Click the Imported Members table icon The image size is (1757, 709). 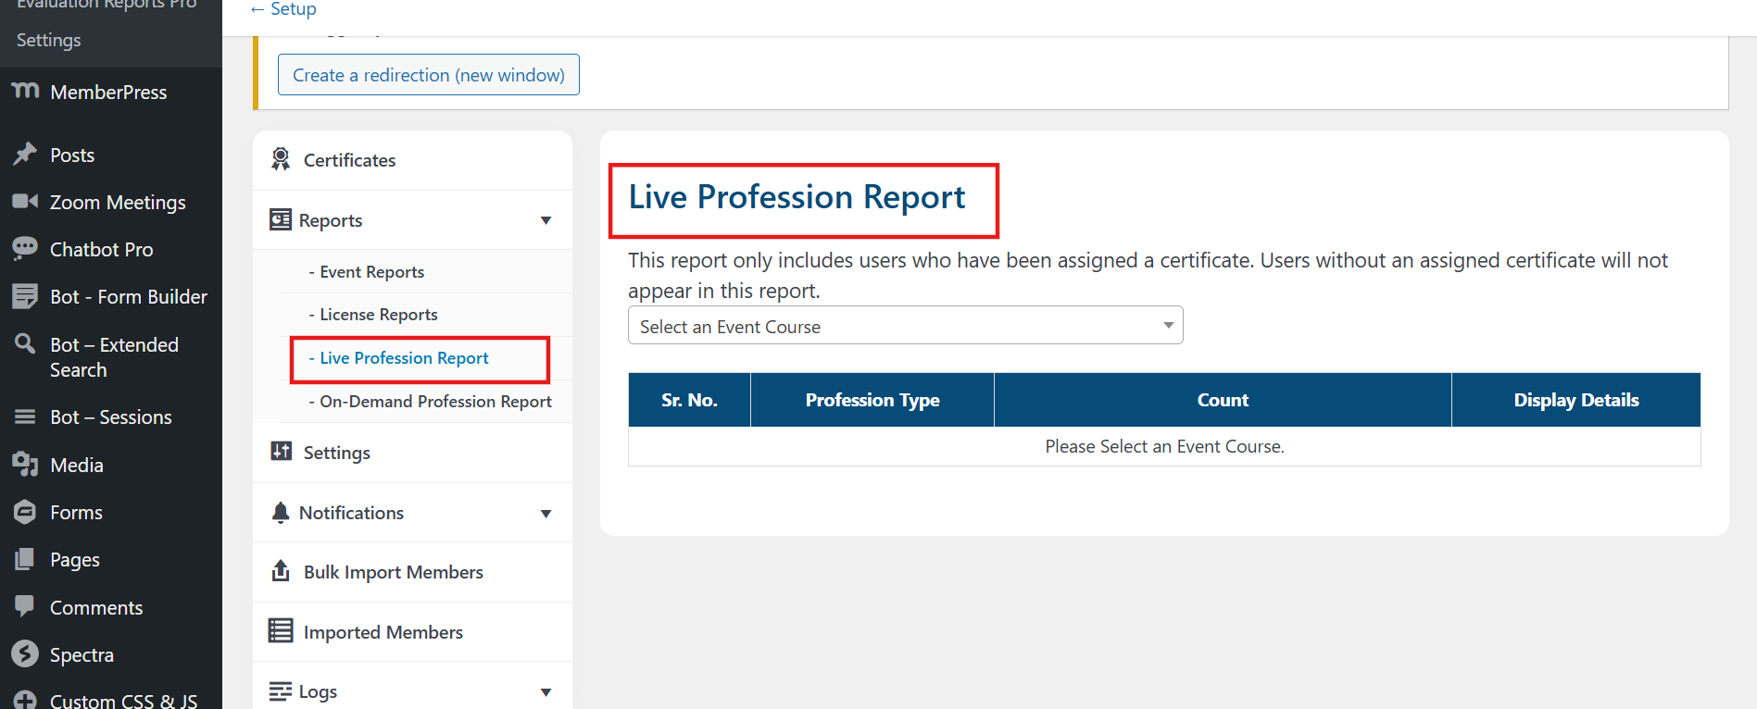click(281, 630)
